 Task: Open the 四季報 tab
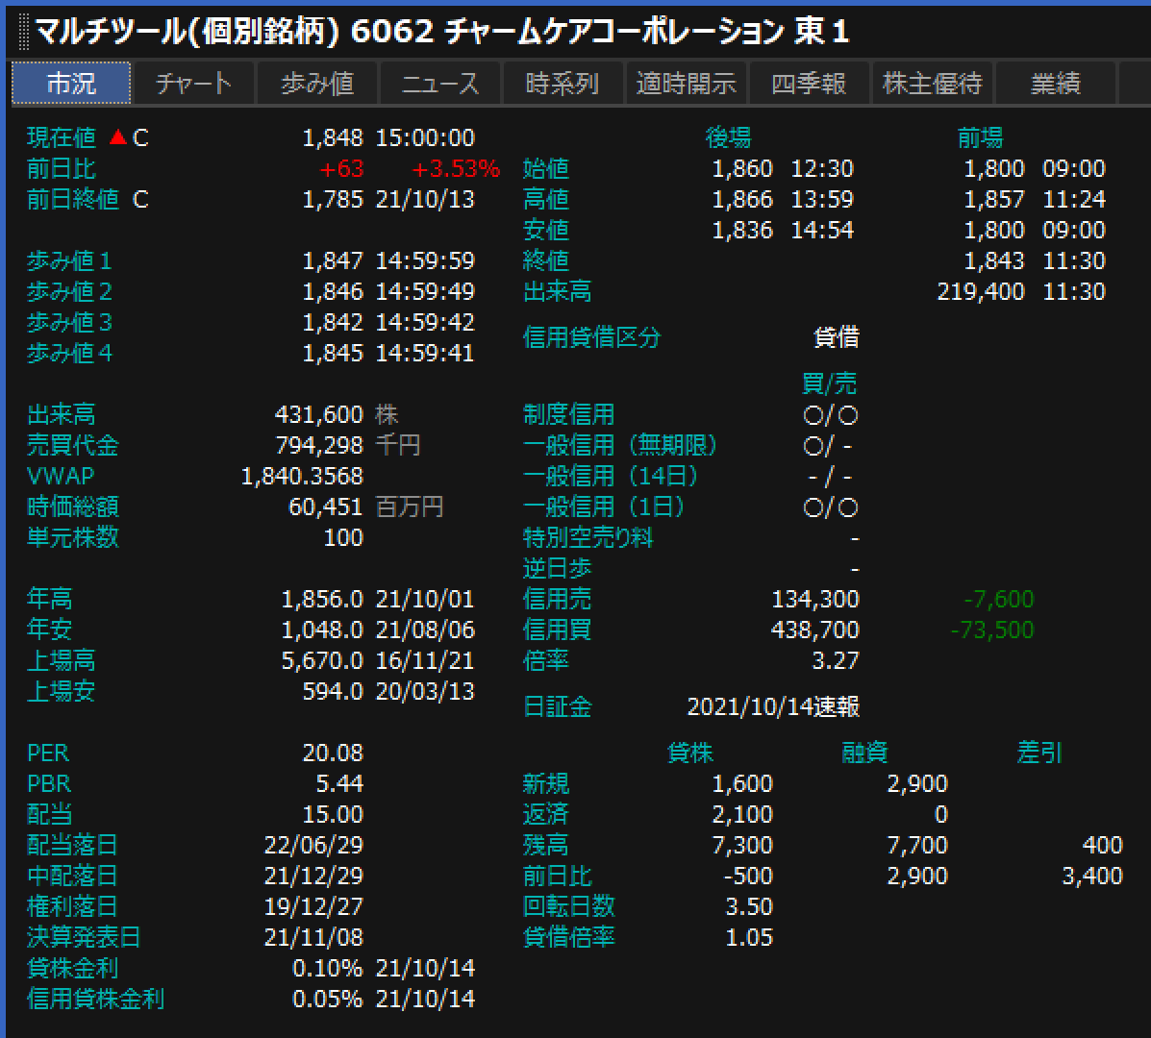click(x=809, y=83)
